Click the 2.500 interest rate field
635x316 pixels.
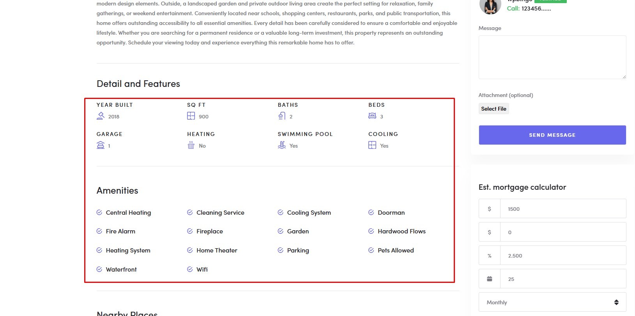(x=563, y=256)
